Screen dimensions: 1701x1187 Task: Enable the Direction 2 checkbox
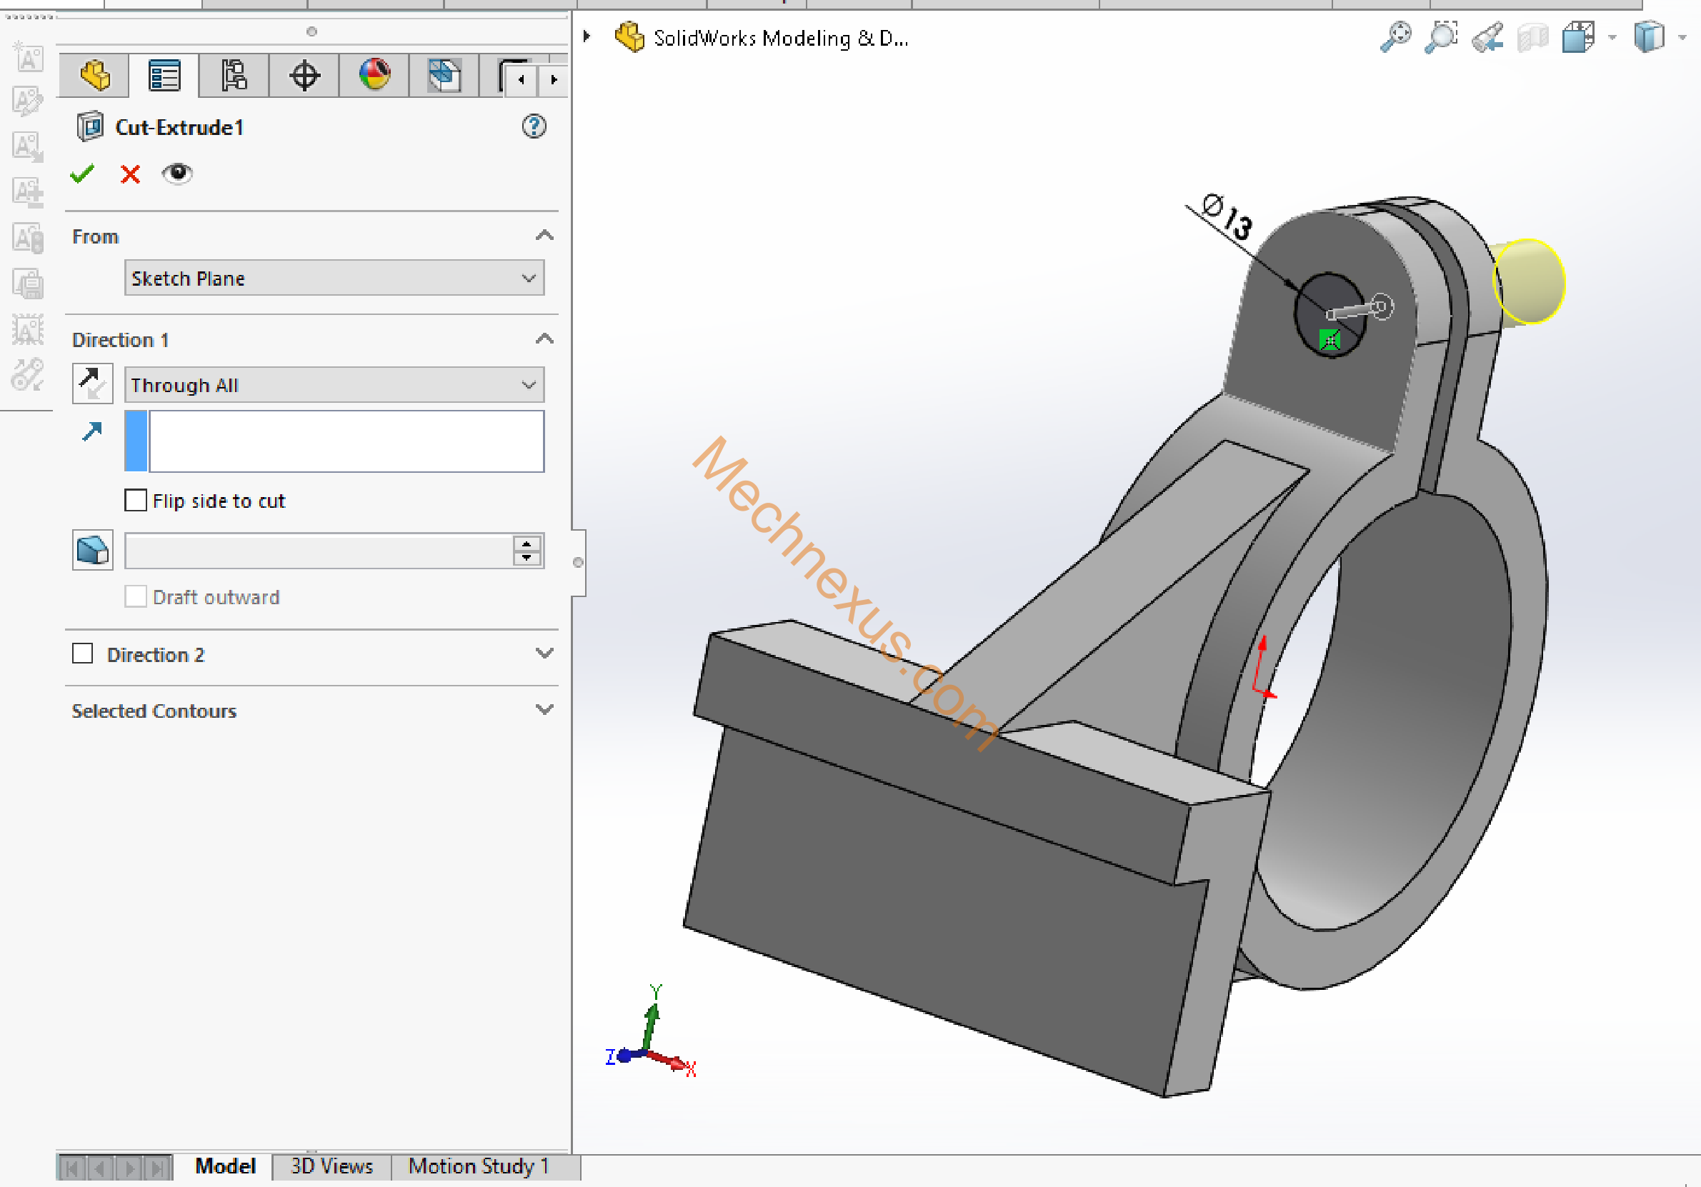82,653
